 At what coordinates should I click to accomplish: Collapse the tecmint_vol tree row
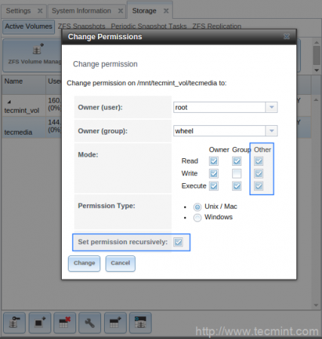(9, 102)
